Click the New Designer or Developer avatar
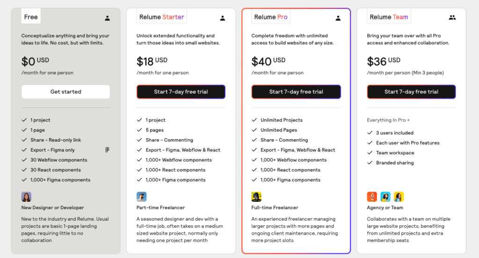The width and height of the screenshot is (479, 258). click(26, 197)
